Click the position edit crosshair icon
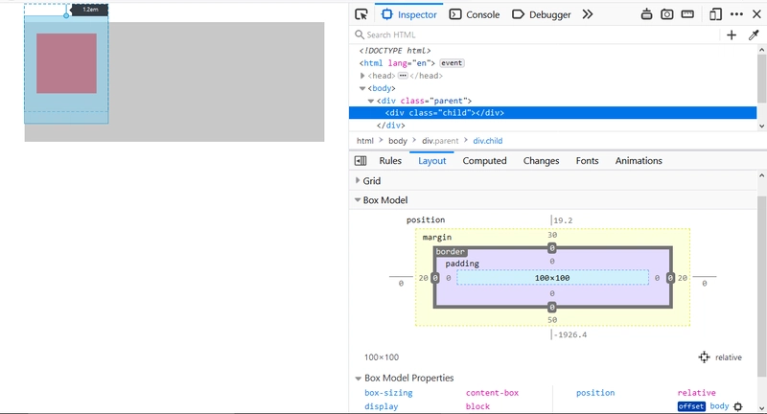The image size is (767, 414). click(704, 357)
